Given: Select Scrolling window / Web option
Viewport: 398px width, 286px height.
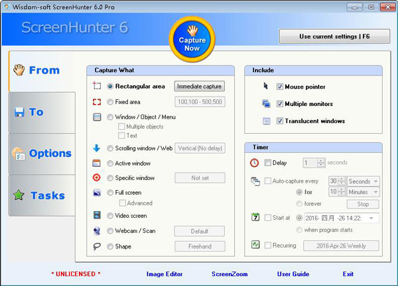Looking at the screenshot, I should click(110, 148).
